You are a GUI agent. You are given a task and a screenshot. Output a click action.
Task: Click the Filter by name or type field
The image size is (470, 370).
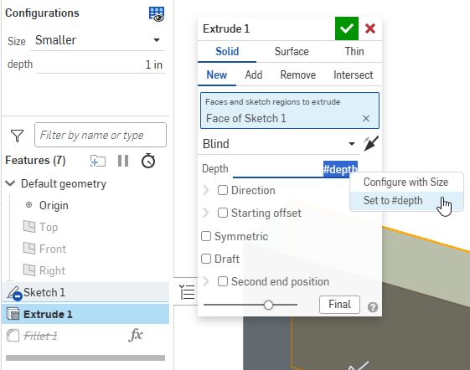tap(101, 135)
